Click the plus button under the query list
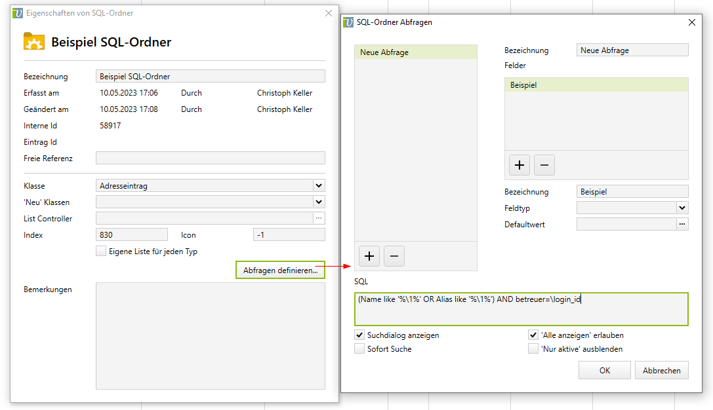Viewport: 713px width, 410px height. pos(369,256)
